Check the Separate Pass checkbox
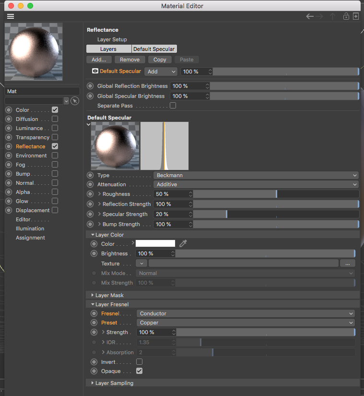The height and width of the screenshot is (396, 364). point(173,106)
